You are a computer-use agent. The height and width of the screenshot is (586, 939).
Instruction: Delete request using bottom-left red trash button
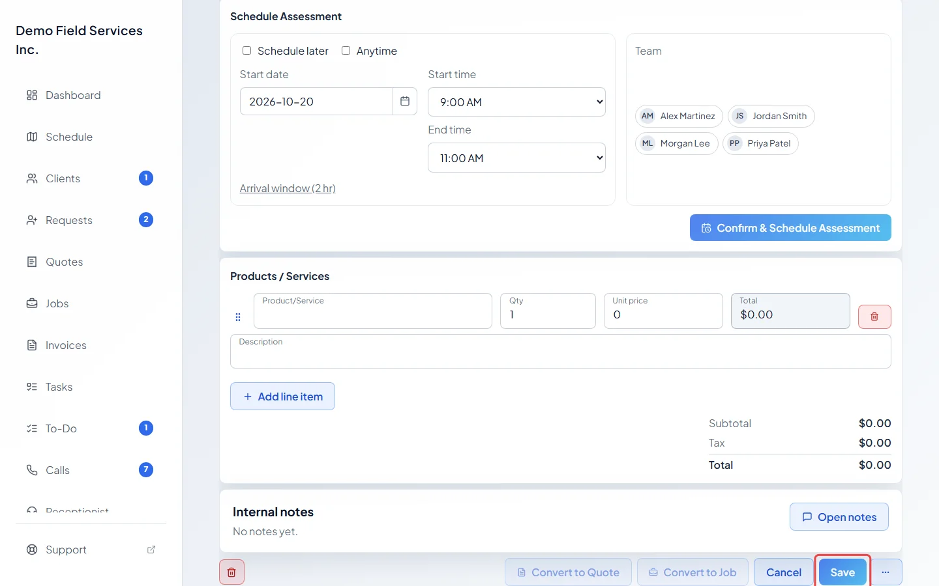pos(231,572)
